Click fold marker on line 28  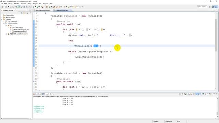tap(38, 73)
